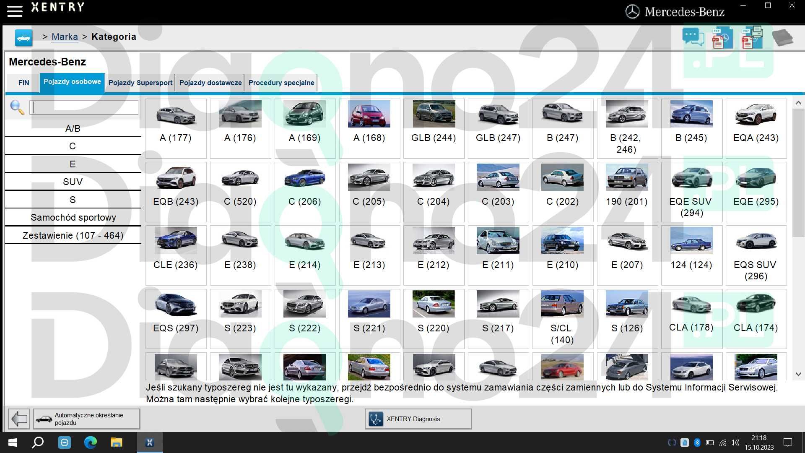
Task: Switch to Pojazdy dostawcze tab
Action: (210, 83)
